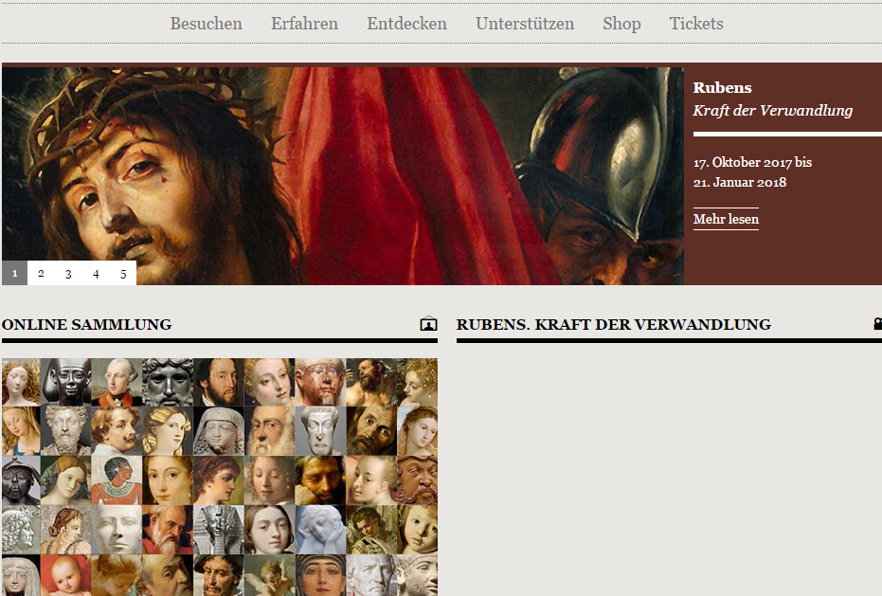Open the ONLINE SAMMLUNG heading link

[87, 324]
